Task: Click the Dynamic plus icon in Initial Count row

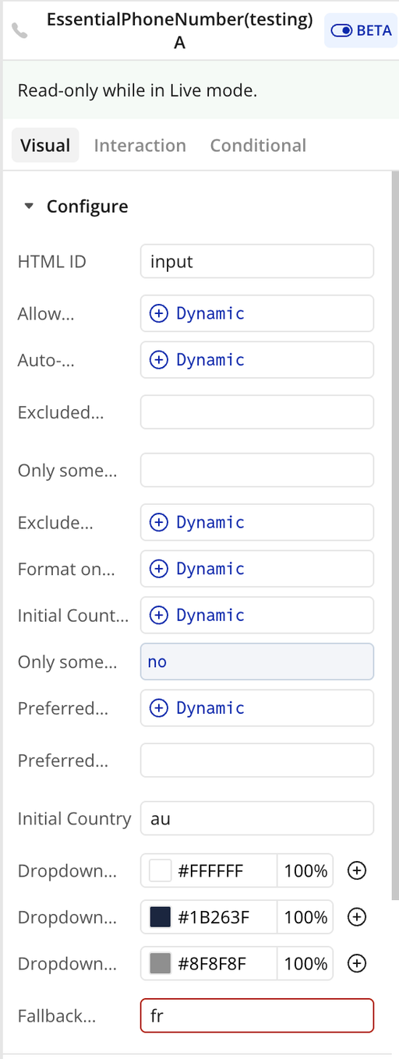Action: [x=158, y=615]
